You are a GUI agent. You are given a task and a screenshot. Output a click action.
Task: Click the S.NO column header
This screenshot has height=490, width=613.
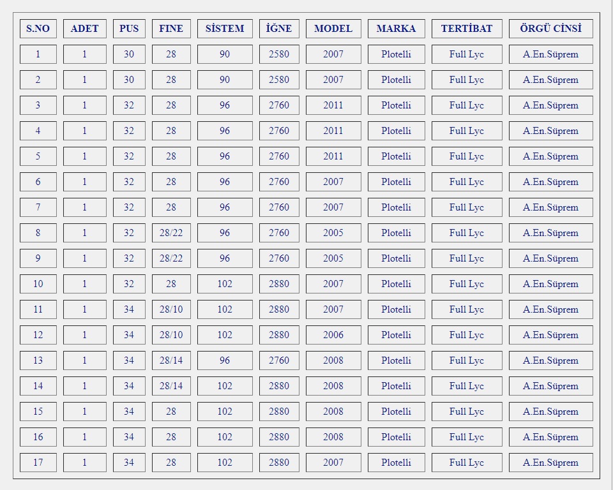38,29
